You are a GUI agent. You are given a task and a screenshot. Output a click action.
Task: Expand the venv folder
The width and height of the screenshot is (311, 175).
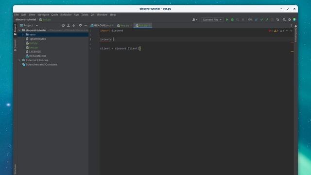pyautogui.click(x=23, y=35)
